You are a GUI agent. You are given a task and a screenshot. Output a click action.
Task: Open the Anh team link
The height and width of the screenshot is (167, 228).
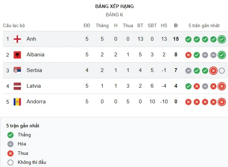(x=31, y=39)
